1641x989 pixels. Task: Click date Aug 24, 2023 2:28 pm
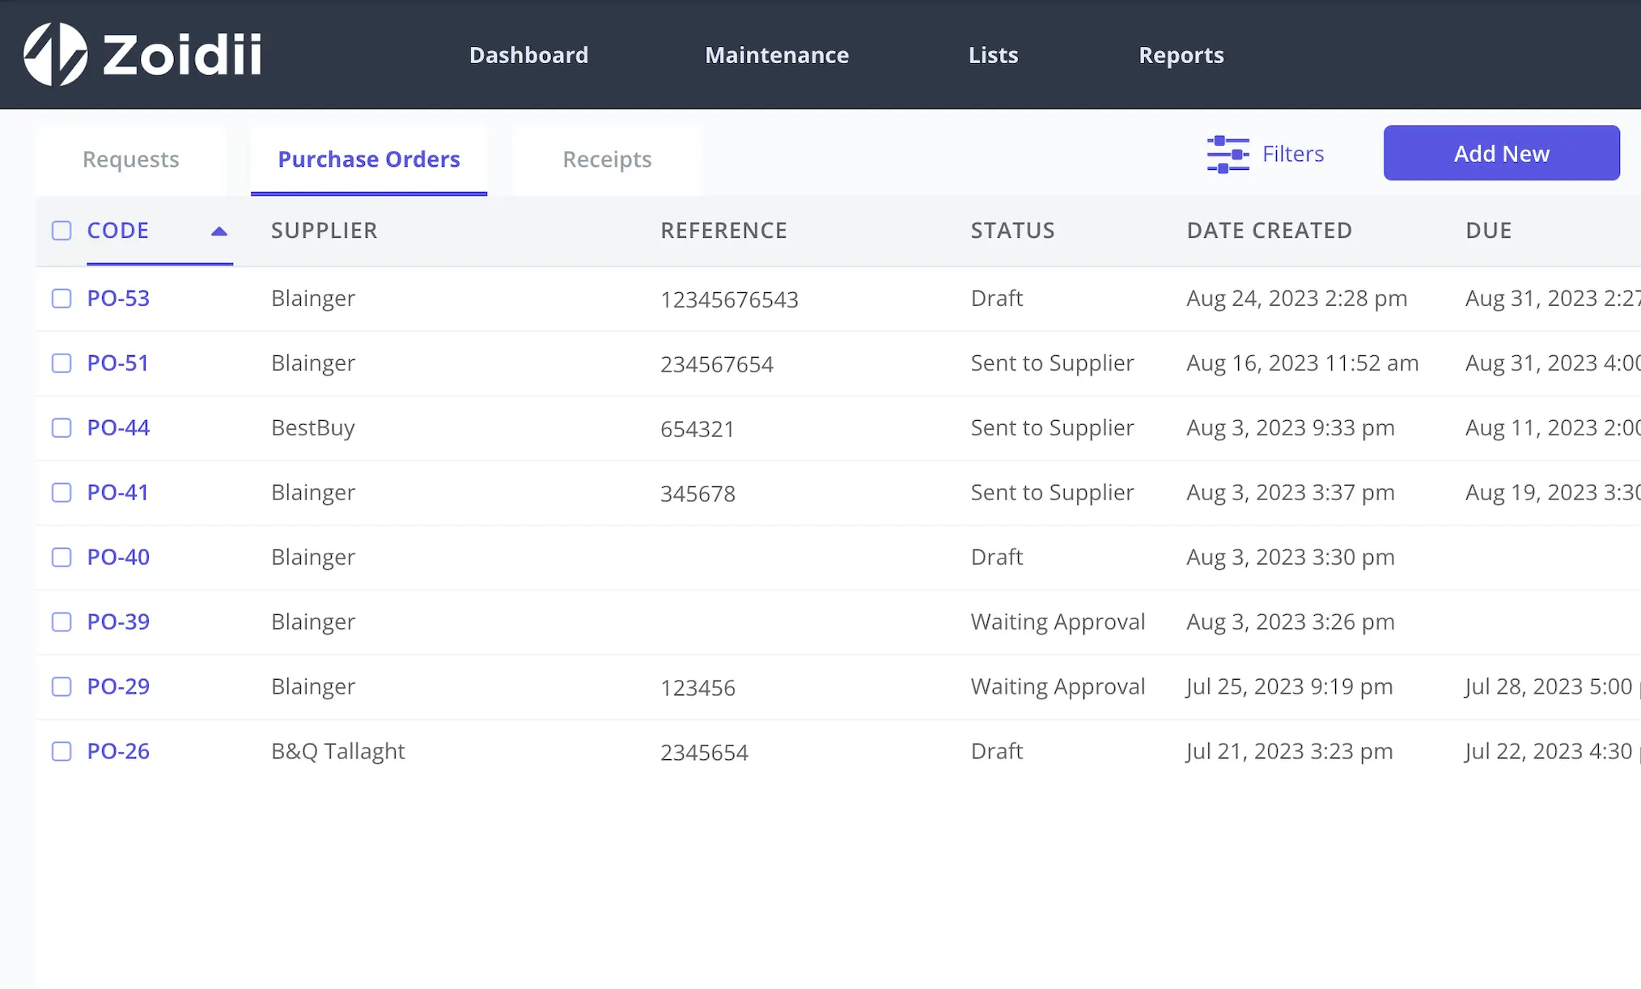tap(1297, 299)
